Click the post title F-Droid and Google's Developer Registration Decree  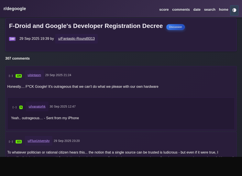pos(86,26)
